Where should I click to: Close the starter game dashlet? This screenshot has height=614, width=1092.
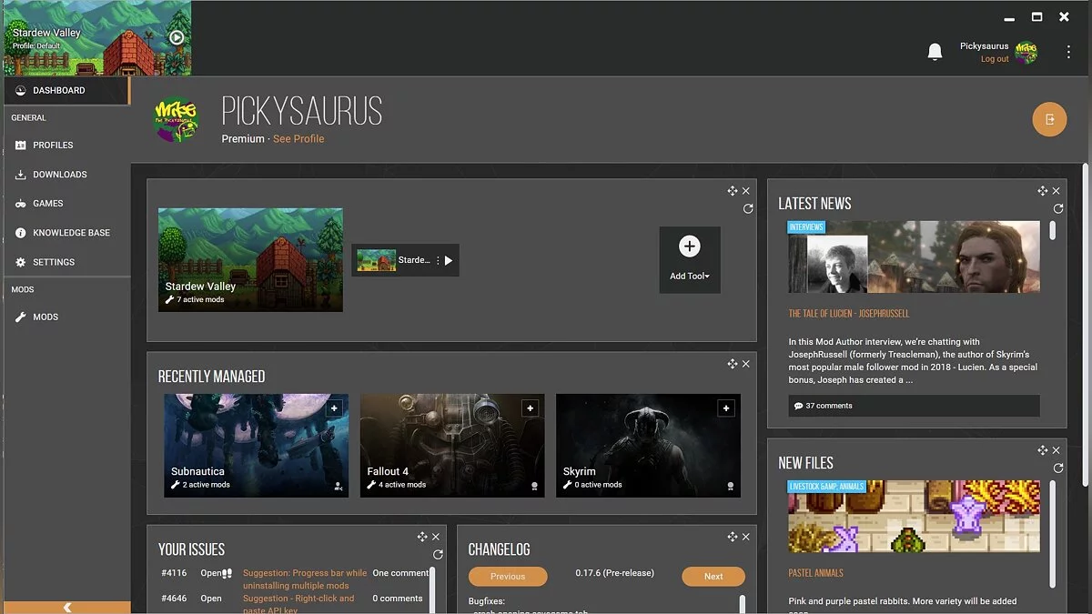(x=746, y=191)
